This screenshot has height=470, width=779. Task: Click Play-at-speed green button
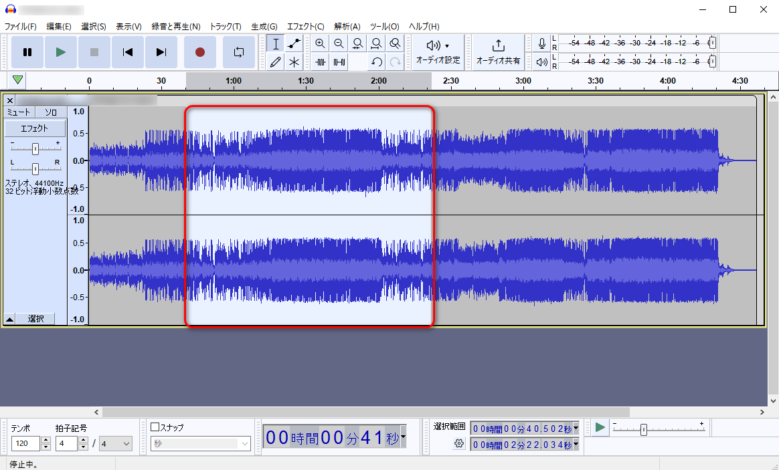pos(600,427)
